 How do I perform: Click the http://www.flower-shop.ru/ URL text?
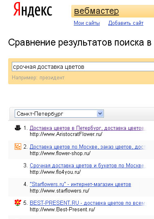60,153
